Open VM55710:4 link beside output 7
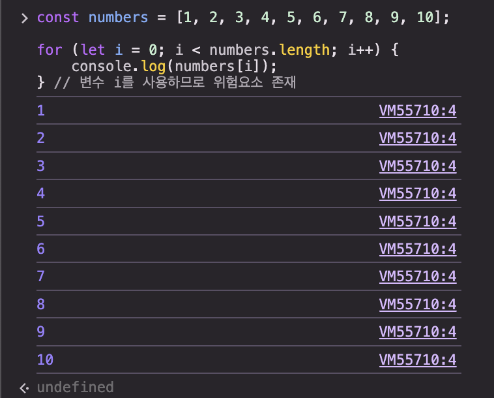The height and width of the screenshot is (398, 494). [x=418, y=276]
